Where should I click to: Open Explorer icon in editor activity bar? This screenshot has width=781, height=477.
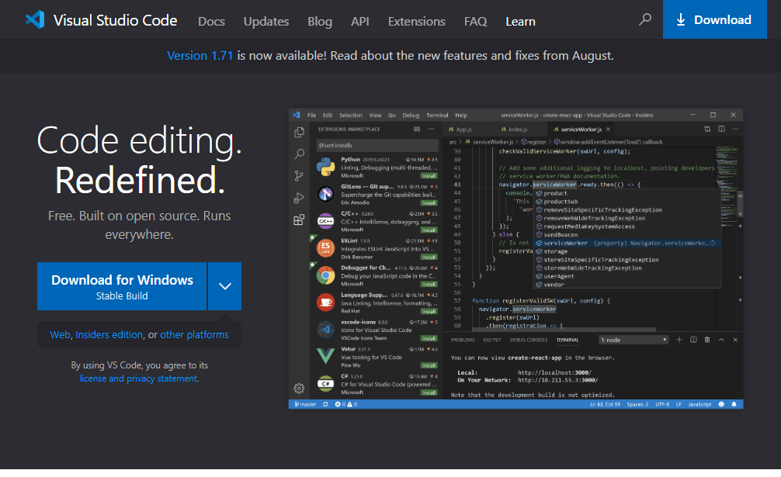(300, 133)
